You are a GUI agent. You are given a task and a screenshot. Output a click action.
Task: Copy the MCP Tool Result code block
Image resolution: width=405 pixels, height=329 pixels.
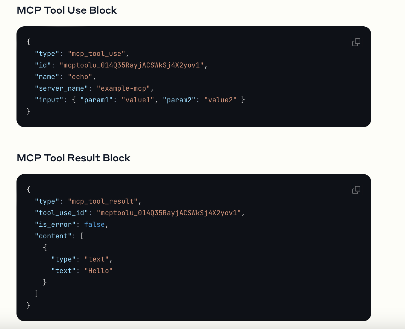356,190
